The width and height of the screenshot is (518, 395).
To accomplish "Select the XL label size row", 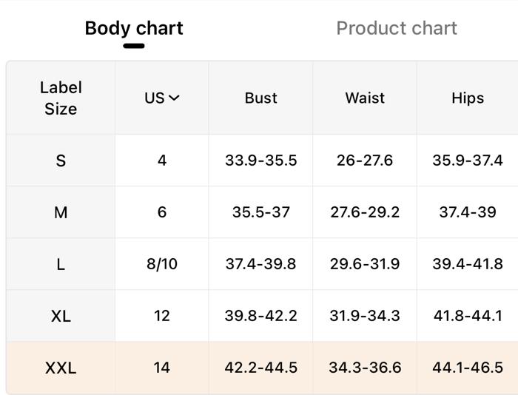I will coord(262,316).
